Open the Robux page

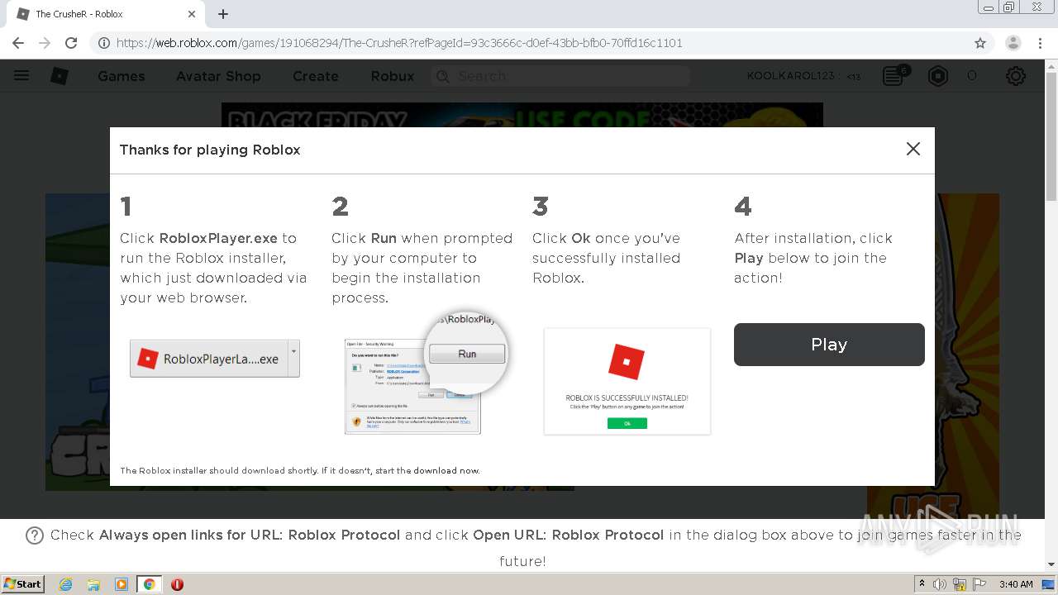[x=393, y=76]
